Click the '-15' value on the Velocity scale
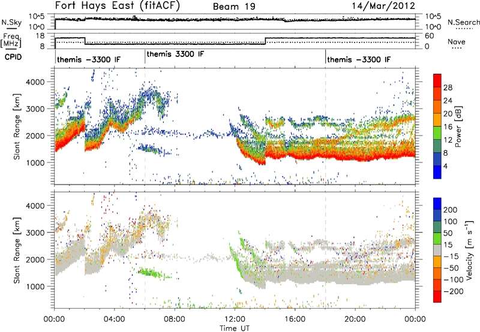Viewport: 480px width, 332px height. pyautogui.click(x=451, y=256)
